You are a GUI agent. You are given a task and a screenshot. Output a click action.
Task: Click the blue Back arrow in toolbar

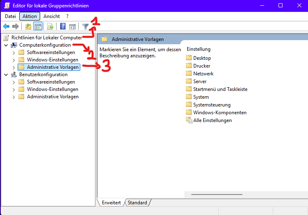pyautogui.click(x=6, y=27)
